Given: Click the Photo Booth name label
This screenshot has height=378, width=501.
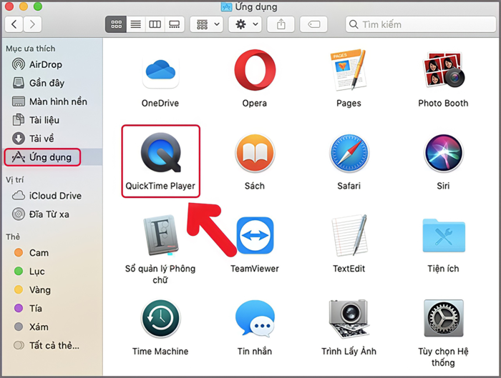Looking at the screenshot, I should 443,103.
